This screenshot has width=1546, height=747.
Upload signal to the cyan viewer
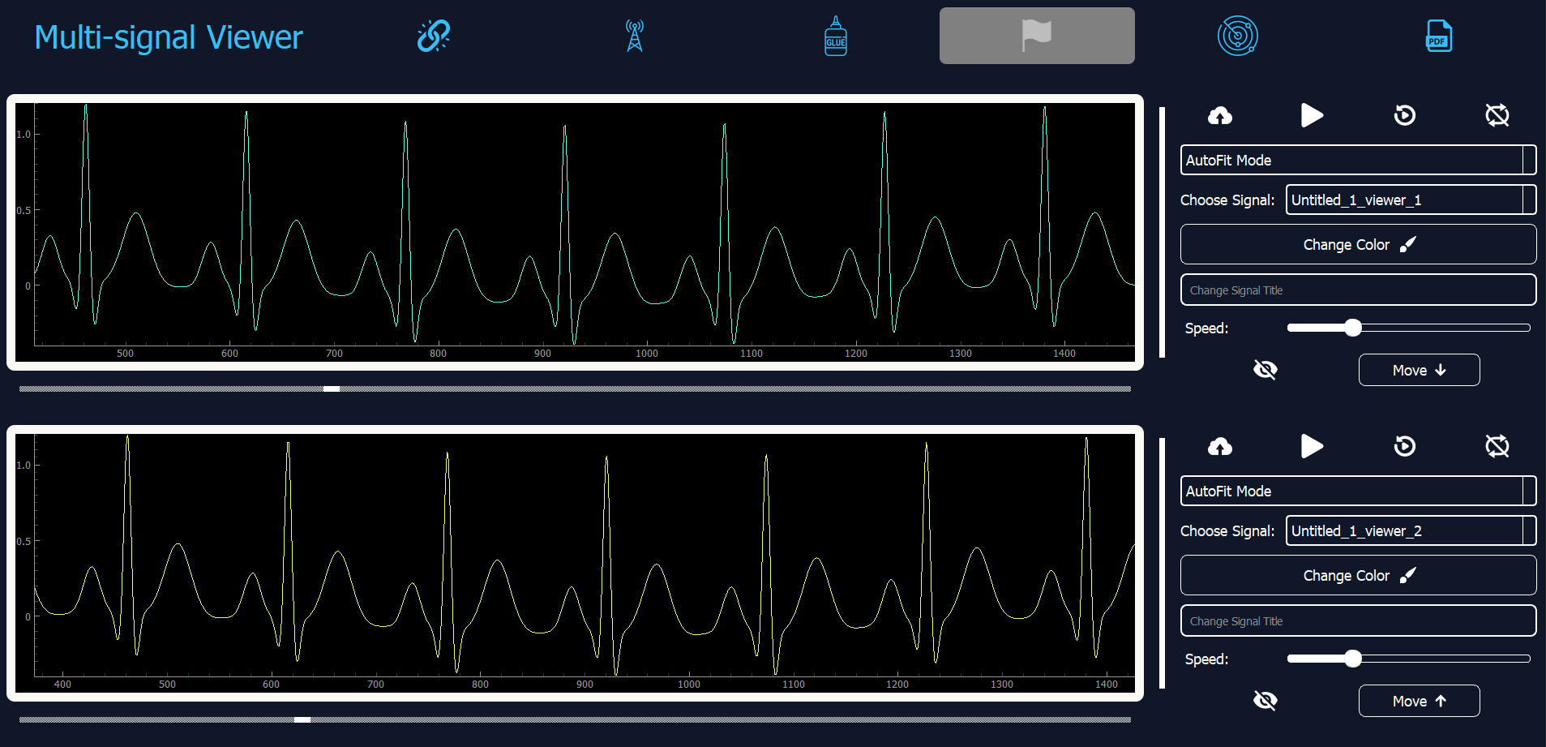coord(1220,115)
